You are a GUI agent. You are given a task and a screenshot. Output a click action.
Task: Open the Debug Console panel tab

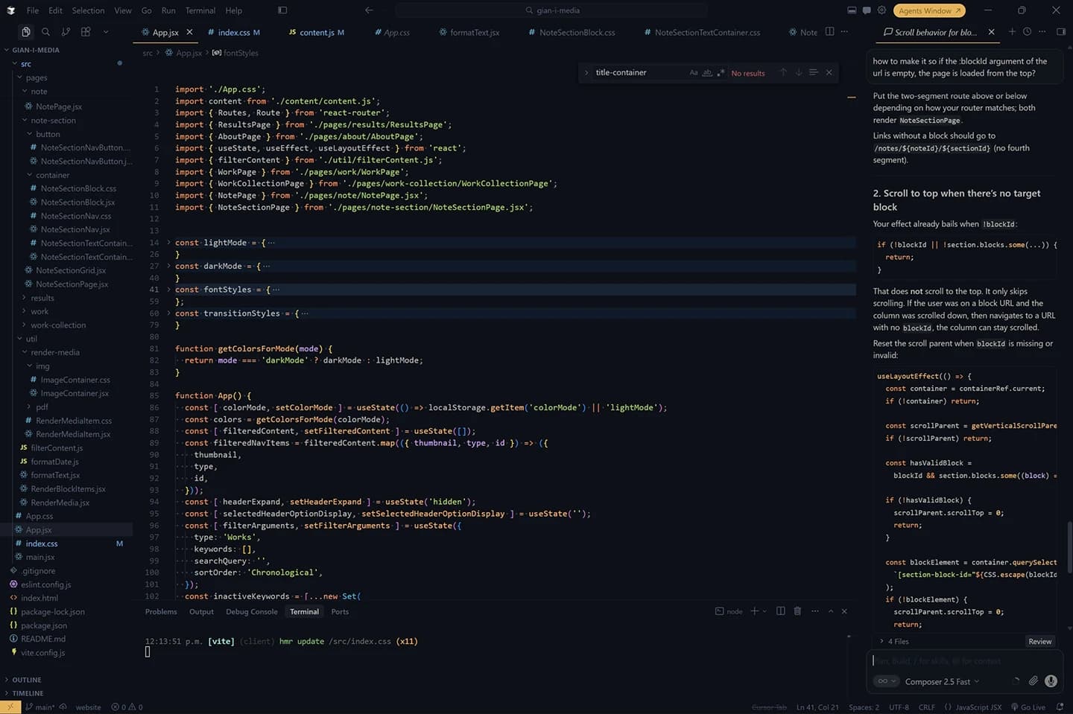click(252, 611)
